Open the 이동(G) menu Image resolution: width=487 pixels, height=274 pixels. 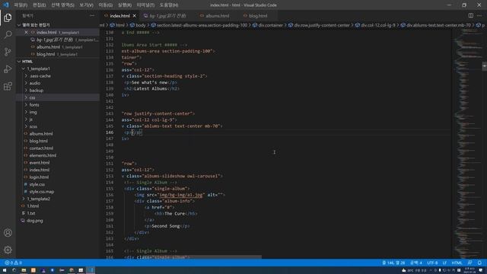click(106, 5)
